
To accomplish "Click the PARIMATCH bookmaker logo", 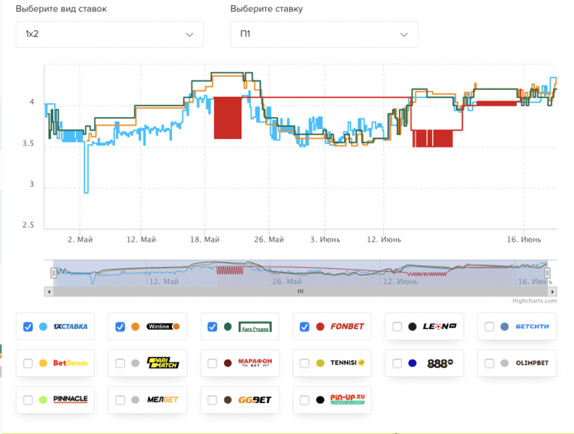I will (163, 363).
